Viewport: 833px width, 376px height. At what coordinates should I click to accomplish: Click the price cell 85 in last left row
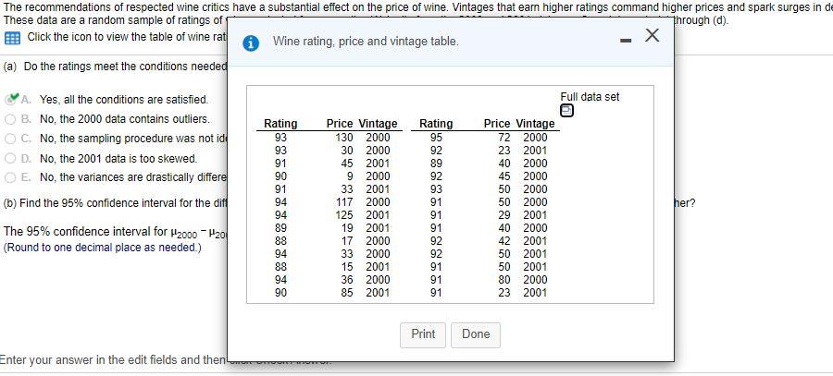click(x=347, y=293)
